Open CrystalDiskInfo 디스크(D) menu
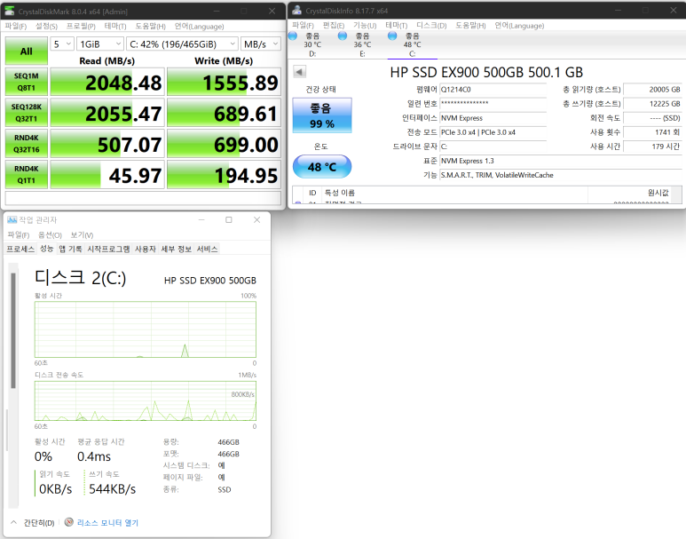This screenshot has height=539, width=686. (431, 26)
